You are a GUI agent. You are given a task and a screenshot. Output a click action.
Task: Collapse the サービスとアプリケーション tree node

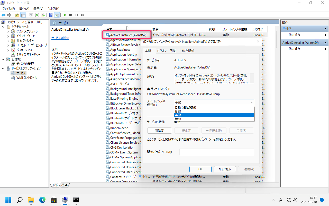[x=3, y=68]
